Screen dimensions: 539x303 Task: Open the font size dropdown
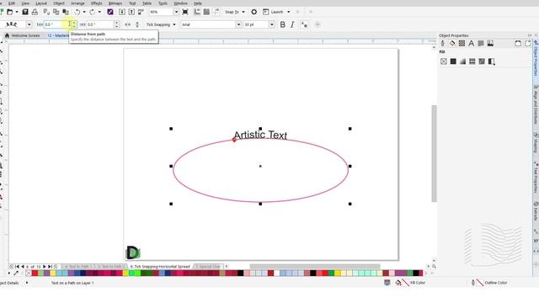click(272, 24)
